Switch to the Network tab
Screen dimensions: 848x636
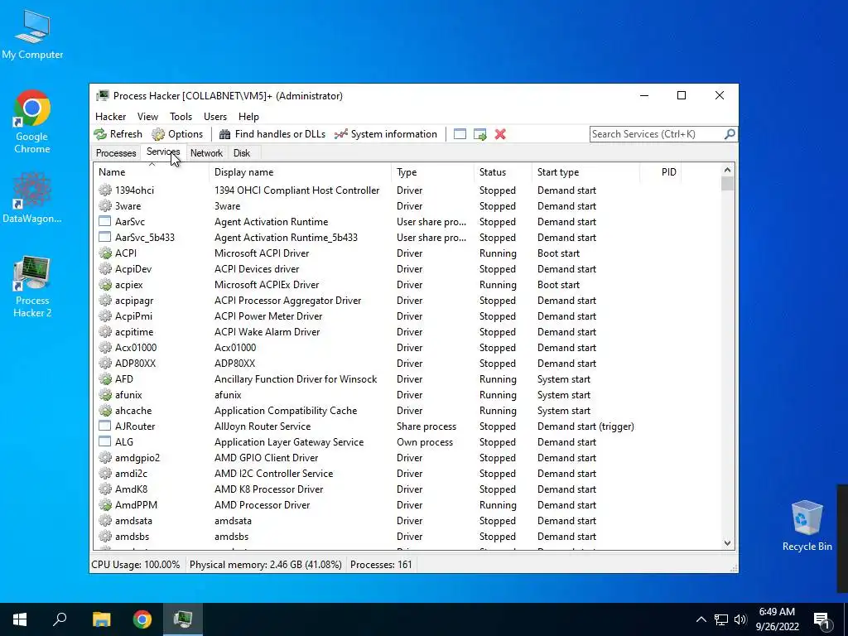[x=206, y=153]
